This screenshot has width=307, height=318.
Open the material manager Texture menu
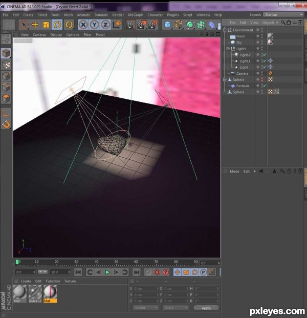click(x=70, y=281)
